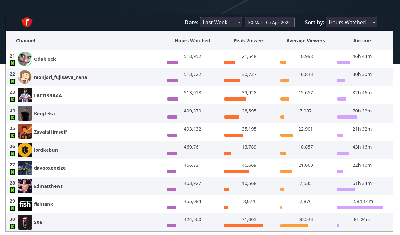The image size is (400, 235).
Task: Click Kingteka's airtime 70h 32m
Action: point(362,111)
